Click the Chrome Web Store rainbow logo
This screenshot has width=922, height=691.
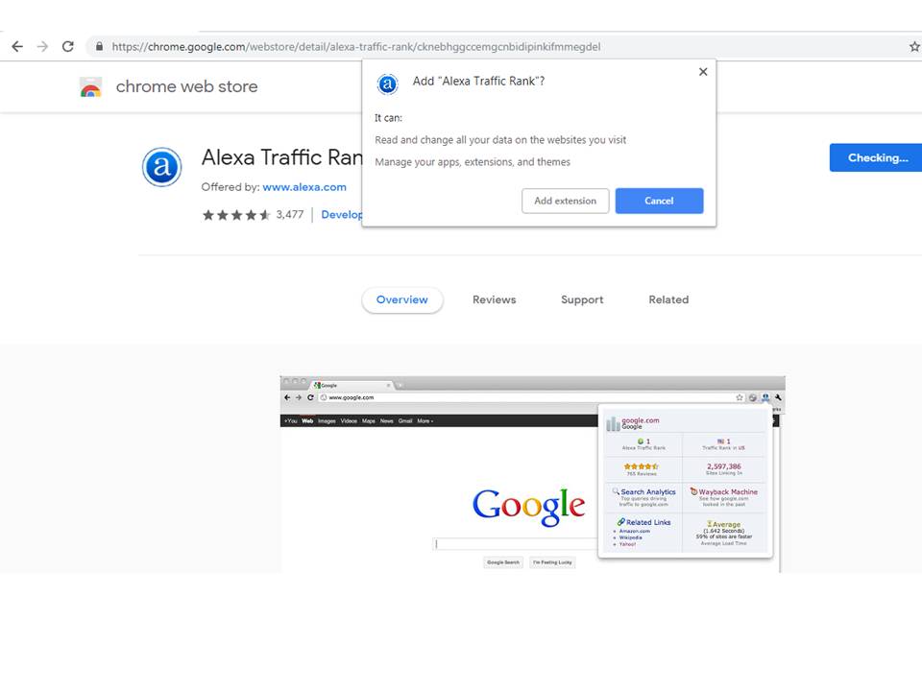point(90,87)
